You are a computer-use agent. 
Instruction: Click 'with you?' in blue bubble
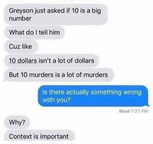point(57,100)
